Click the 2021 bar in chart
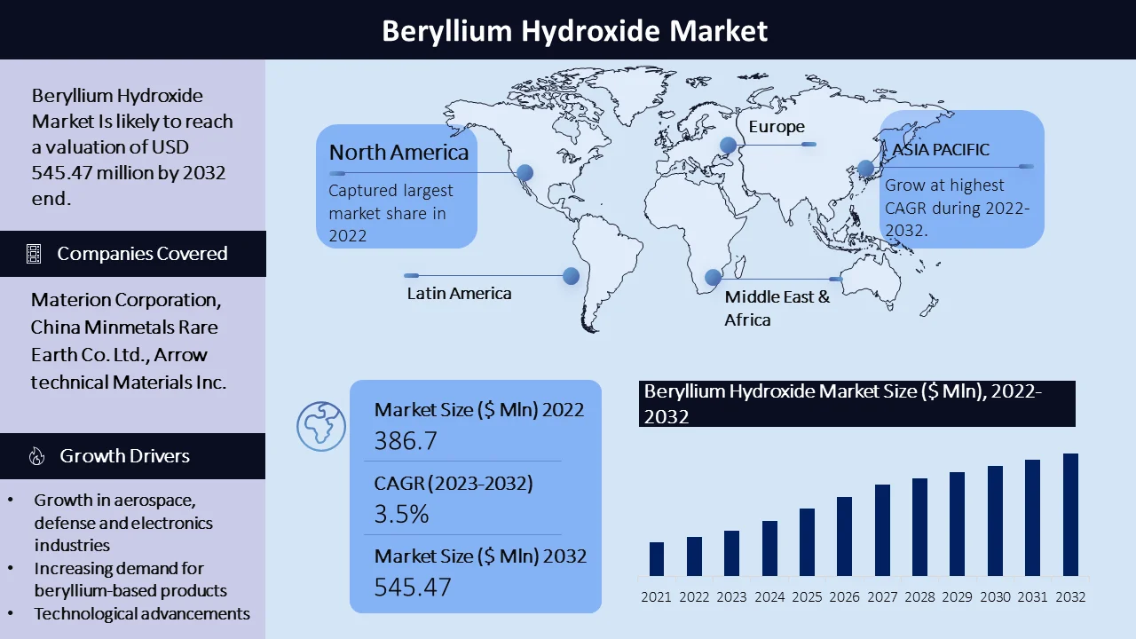 (x=657, y=559)
